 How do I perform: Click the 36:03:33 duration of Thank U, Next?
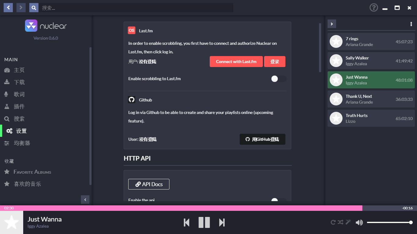click(x=404, y=99)
